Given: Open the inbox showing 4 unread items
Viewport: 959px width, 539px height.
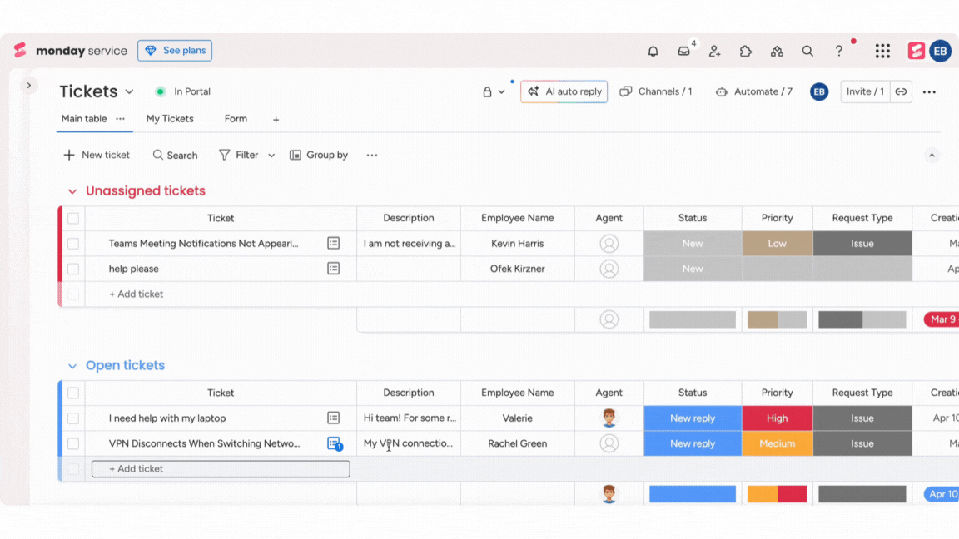Looking at the screenshot, I should (683, 51).
